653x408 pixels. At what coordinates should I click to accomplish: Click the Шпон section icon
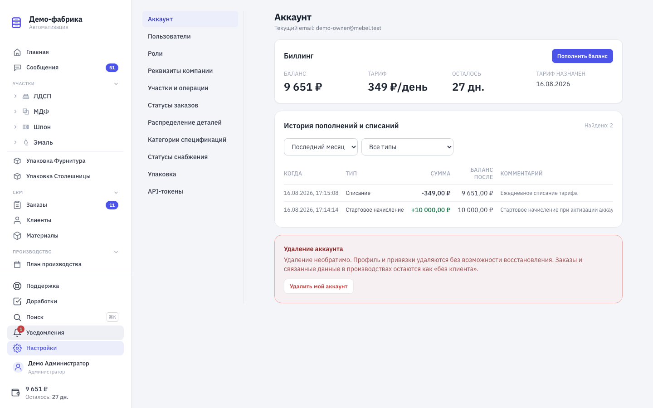point(26,127)
